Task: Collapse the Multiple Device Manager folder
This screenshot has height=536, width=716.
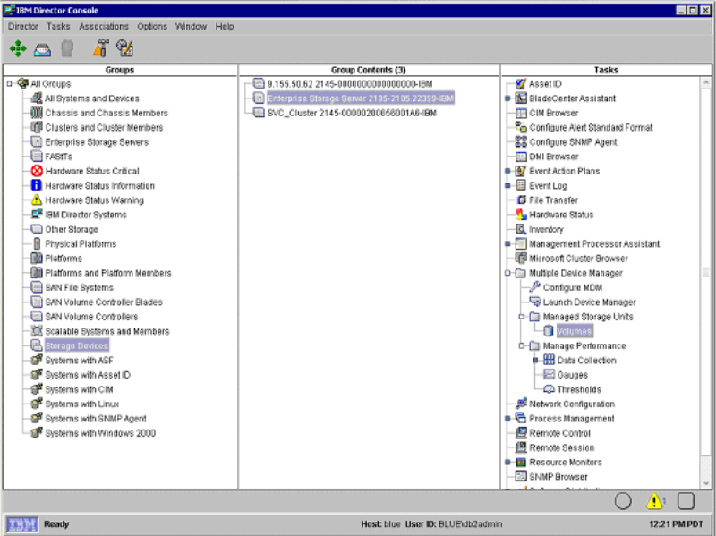Action: pos(507,273)
